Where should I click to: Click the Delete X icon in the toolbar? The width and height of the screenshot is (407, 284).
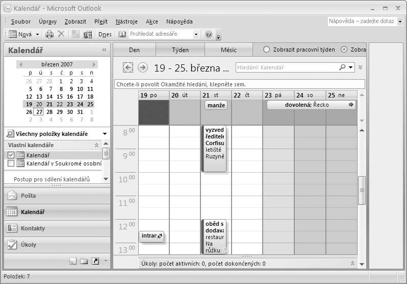(x=61, y=34)
